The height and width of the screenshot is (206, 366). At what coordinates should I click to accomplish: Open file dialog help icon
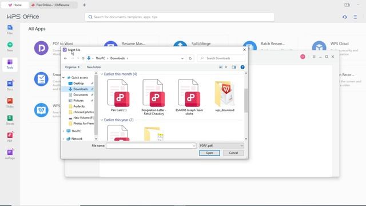tap(242, 68)
